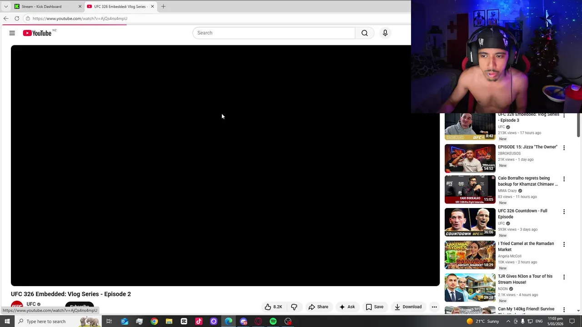Open a new browser tab with the plus icon
The width and height of the screenshot is (582, 327).
coord(163,6)
